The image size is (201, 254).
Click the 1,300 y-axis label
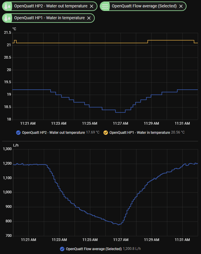[7, 149]
